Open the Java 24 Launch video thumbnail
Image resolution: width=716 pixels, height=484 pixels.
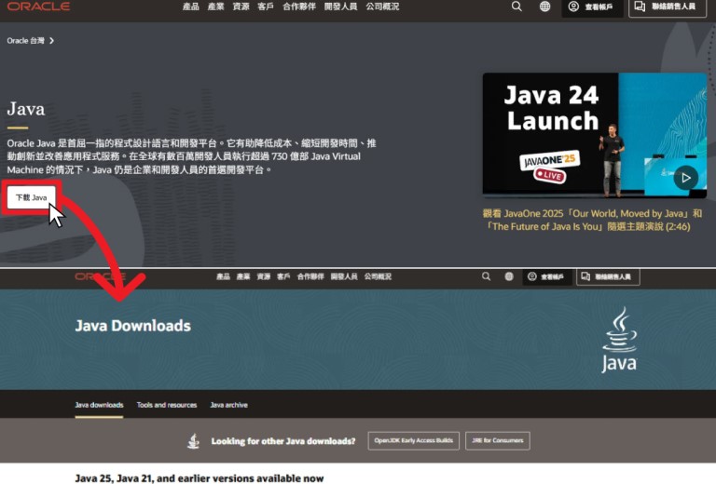pos(595,135)
